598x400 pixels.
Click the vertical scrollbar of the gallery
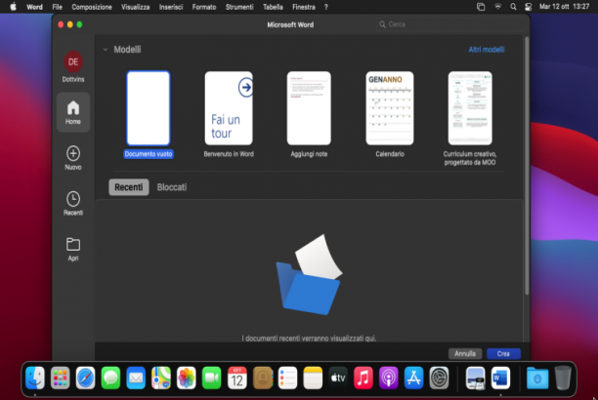[527, 166]
